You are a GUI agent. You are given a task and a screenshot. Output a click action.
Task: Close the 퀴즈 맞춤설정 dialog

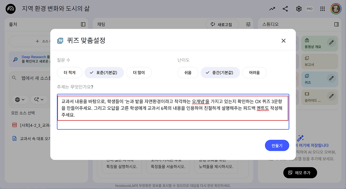284,41
